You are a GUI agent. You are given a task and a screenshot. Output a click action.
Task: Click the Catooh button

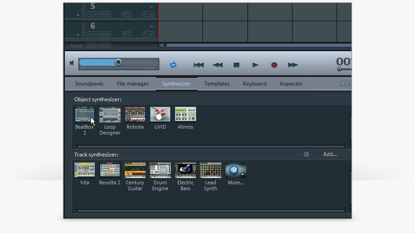click(346, 83)
